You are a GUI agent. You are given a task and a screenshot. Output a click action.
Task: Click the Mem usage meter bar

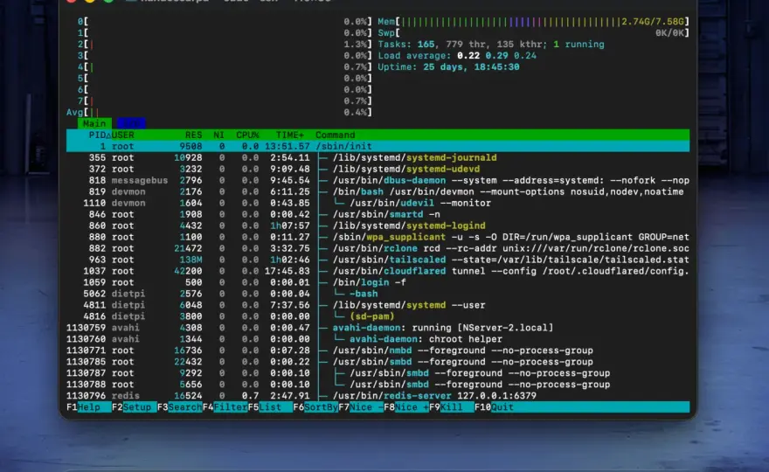(533, 22)
